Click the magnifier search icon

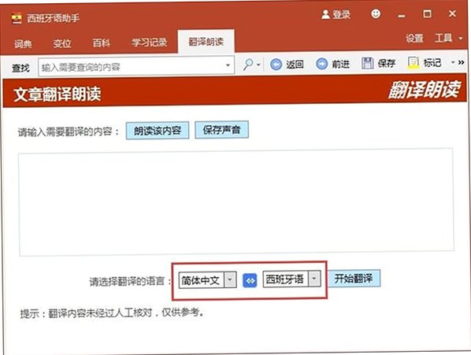click(x=248, y=64)
